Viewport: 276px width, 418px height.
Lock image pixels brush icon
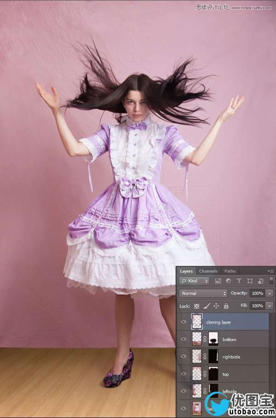207,306
